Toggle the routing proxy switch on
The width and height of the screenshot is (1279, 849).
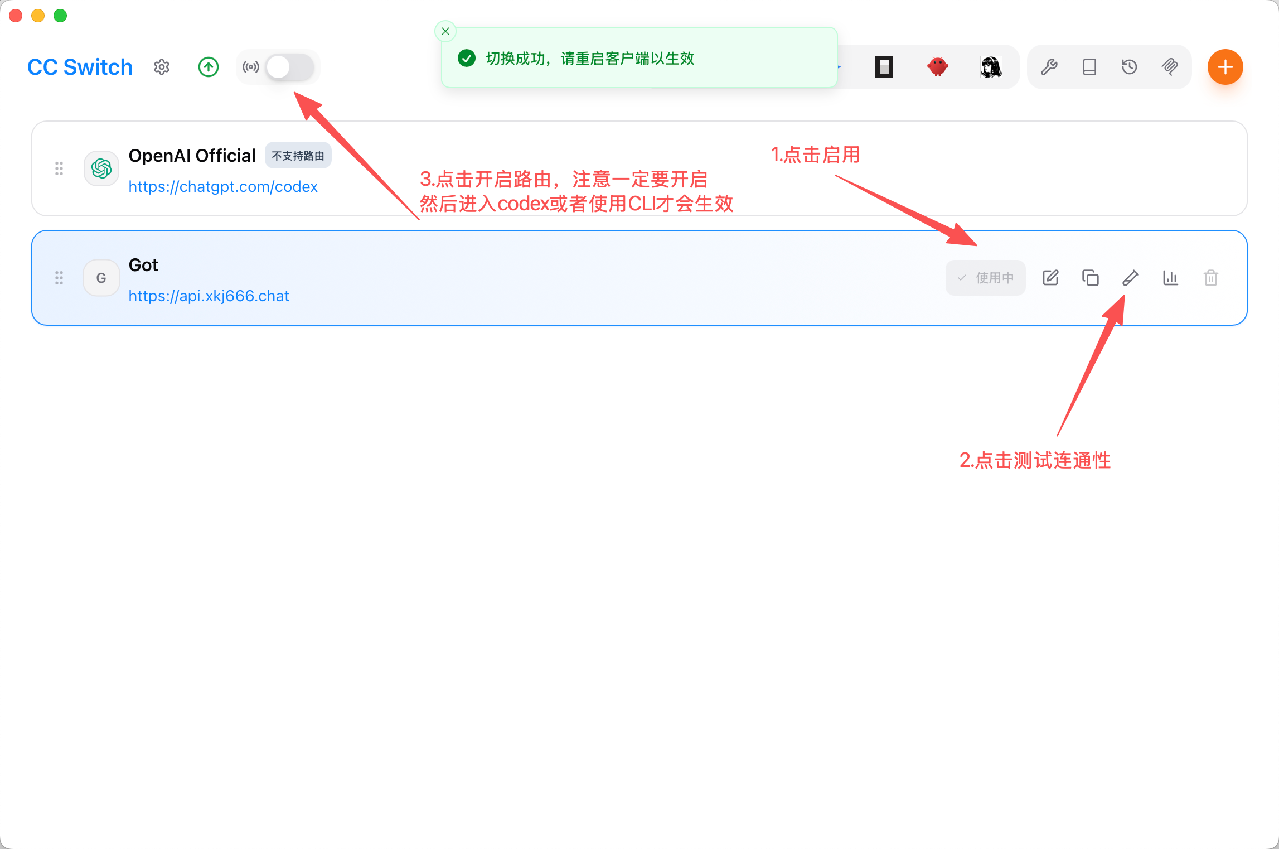(290, 67)
